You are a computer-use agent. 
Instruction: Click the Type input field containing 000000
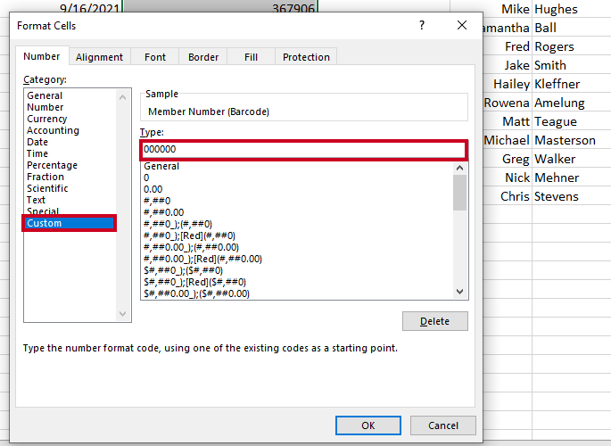(x=304, y=150)
